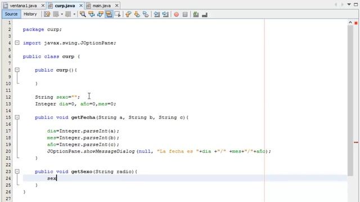Image resolution: width=360 pixels, height=202 pixels.
Task: Click the 'mes=Integer.parseInt(b);' line
Action: click(x=83, y=138)
